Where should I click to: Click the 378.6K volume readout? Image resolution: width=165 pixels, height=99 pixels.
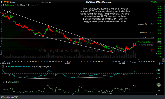tap(43, 3)
